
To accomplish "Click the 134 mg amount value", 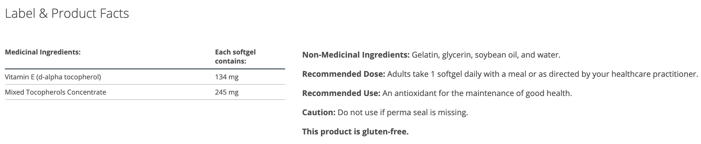I will pos(227,77).
